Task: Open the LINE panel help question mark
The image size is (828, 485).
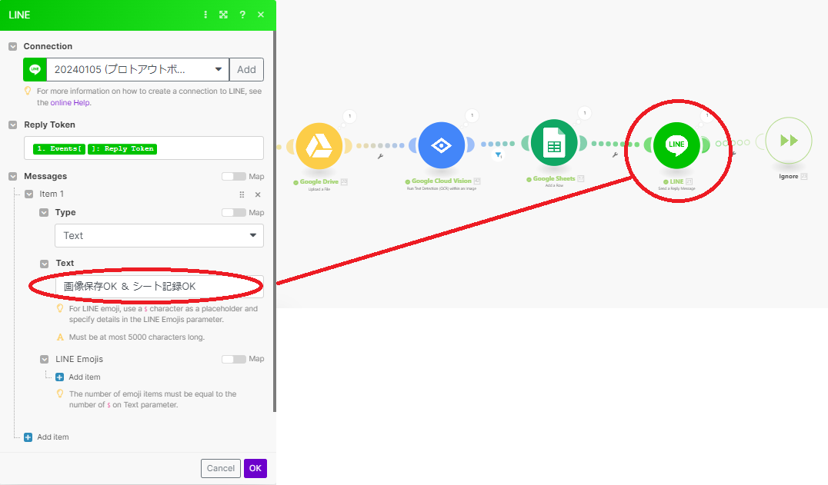Action: (242, 15)
